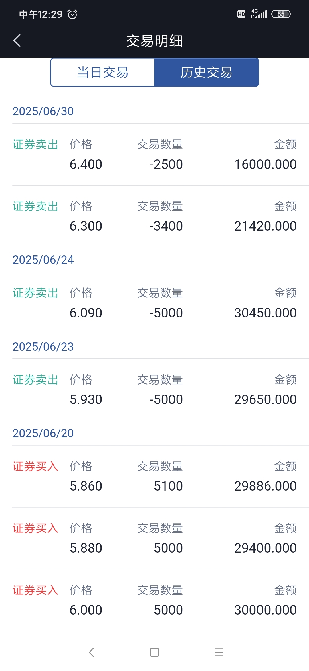Open the 2025/06/30 date header
Viewport: 309px width, 671px height.
[x=43, y=111]
